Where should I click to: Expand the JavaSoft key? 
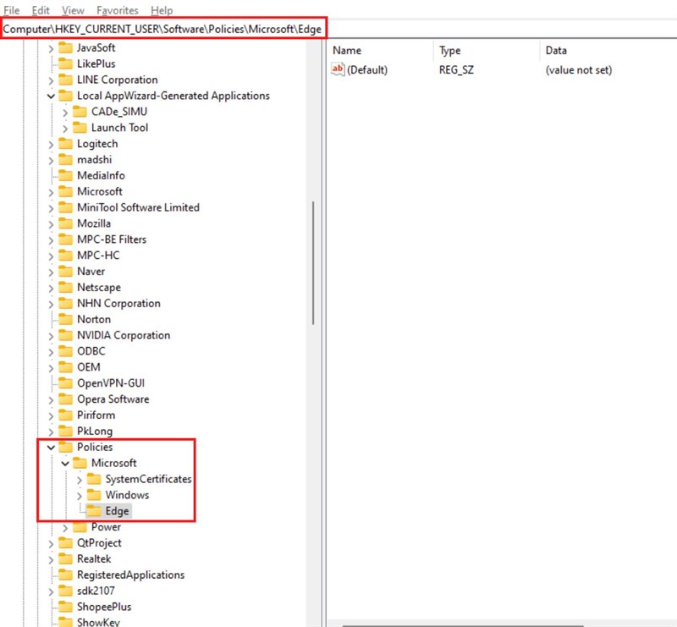(x=51, y=48)
